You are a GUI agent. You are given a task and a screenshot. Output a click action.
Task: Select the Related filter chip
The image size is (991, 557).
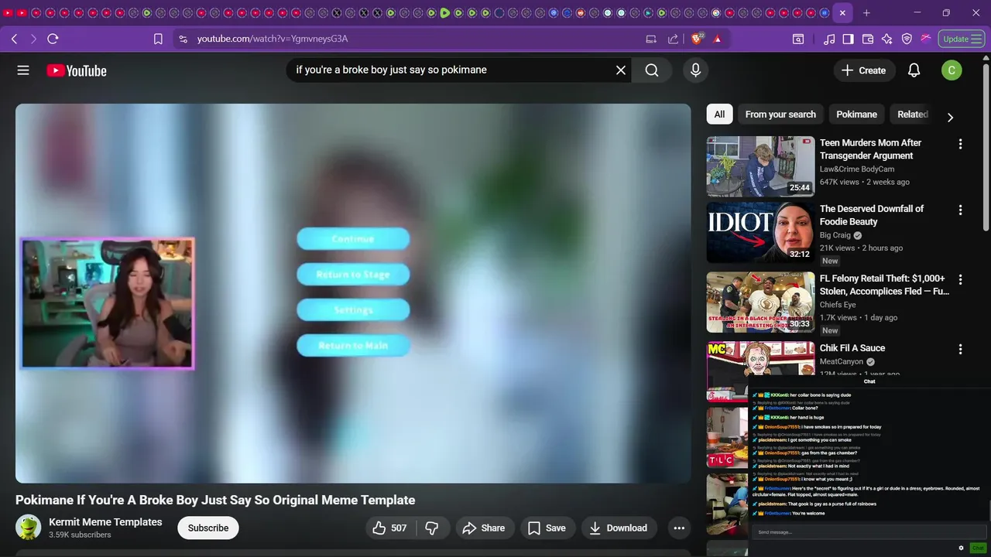pos(912,114)
